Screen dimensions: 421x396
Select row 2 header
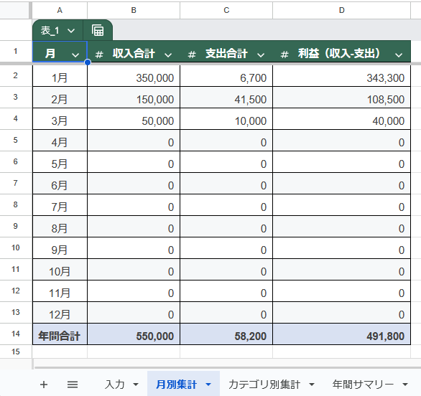(16, 75)
